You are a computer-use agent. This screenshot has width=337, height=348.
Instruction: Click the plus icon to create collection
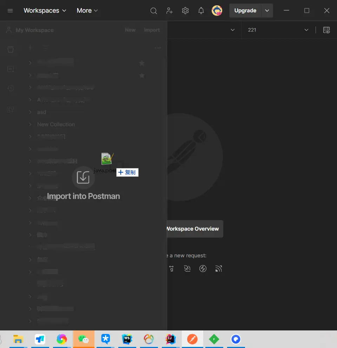(31, 48)
